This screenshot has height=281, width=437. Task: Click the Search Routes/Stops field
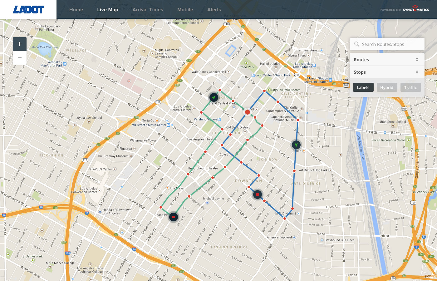390,44
